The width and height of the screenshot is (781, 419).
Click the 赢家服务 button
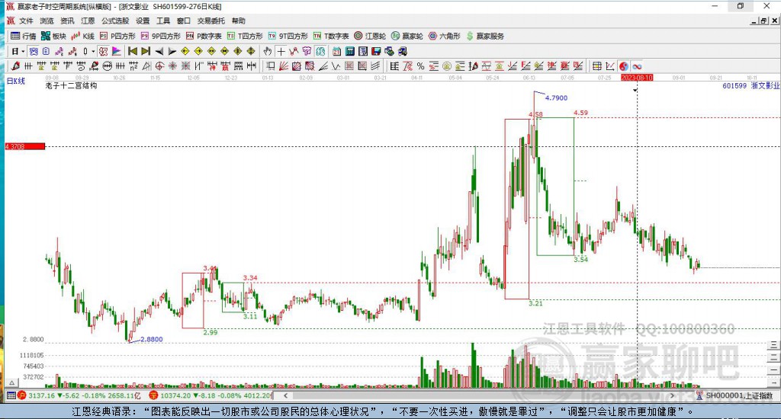coord(485,36)
